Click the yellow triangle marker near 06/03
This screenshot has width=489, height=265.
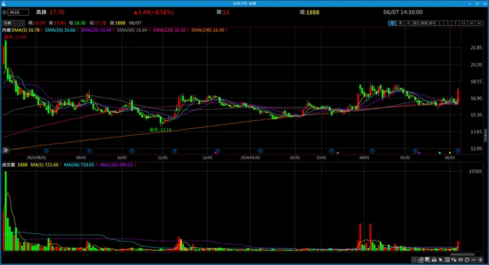(x=450, y=153)
